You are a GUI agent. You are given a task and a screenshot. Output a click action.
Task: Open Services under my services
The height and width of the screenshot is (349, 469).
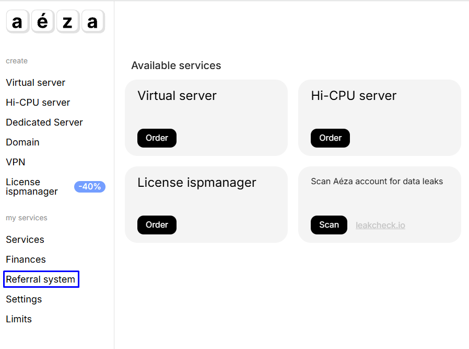click(25, 240)
